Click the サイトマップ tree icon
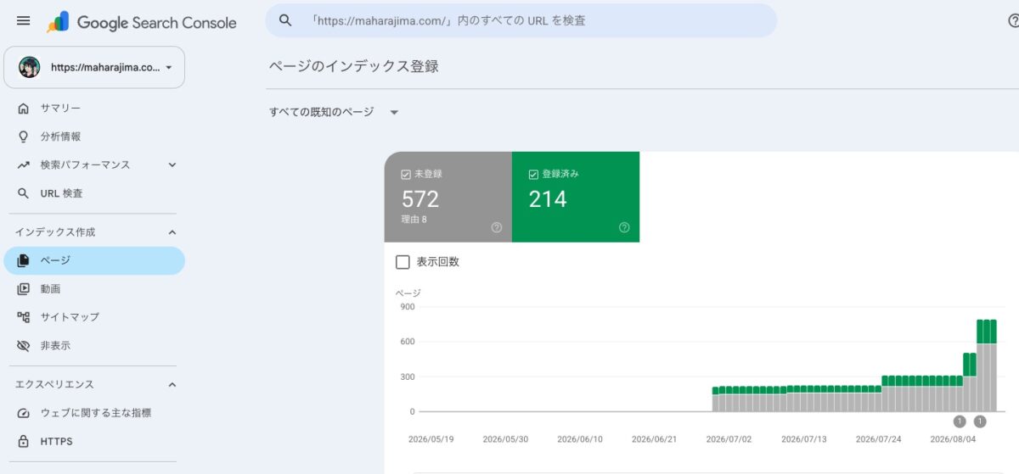The width and height of the screenshot is (1019, 474). [23, 317]
